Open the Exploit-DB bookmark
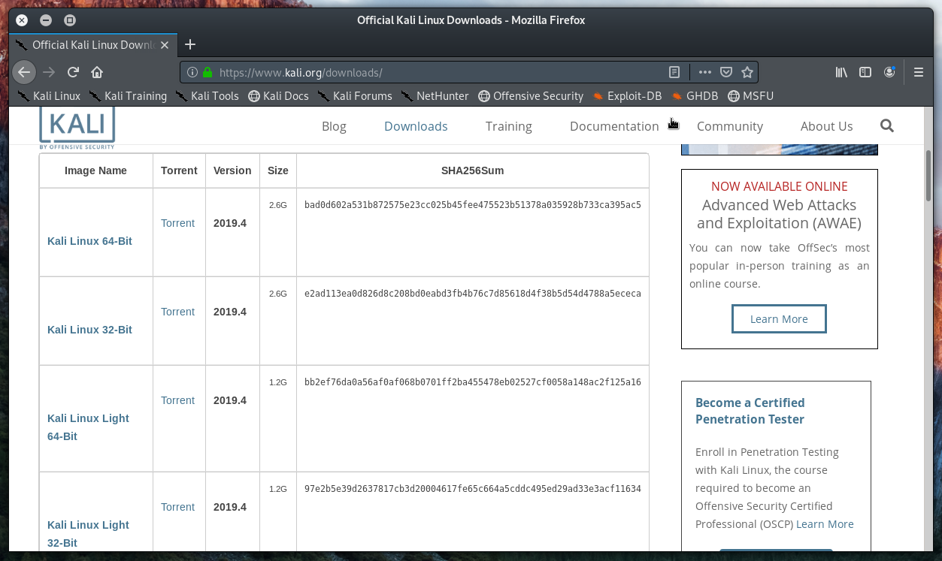 pyautogui.click(x=627, y=95)
